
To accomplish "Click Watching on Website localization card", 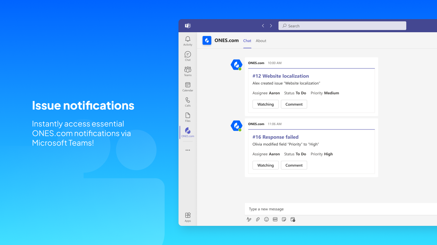I will coord(266,104).
